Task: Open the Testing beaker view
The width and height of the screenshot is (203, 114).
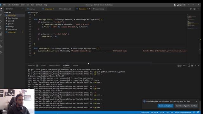Action: click(x=1, y=46)
